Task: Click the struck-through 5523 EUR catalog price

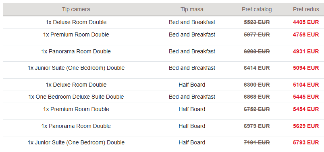Action: 257,22
